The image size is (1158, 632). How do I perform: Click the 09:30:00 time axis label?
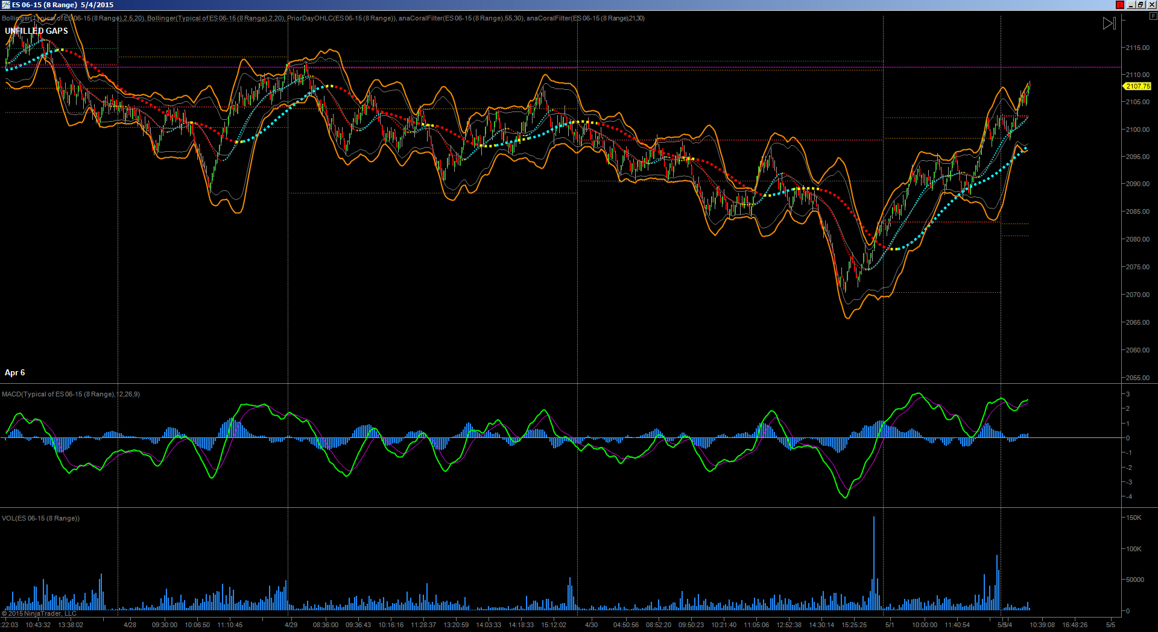tap(165, 625)
